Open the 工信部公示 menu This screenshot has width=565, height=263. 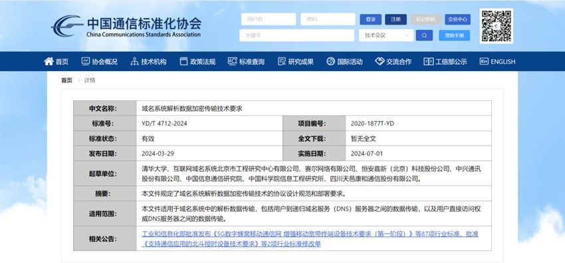coord(445,62)
